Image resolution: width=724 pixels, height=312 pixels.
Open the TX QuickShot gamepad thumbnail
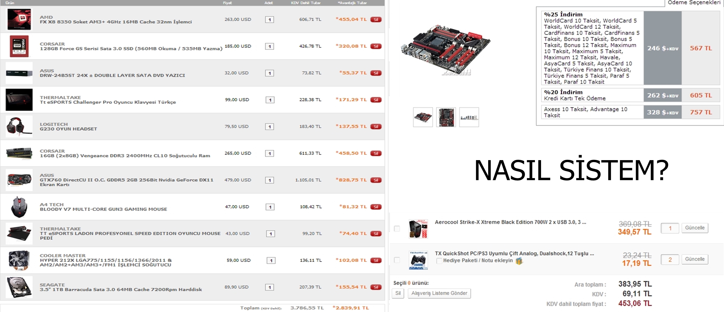pos(418,260)
